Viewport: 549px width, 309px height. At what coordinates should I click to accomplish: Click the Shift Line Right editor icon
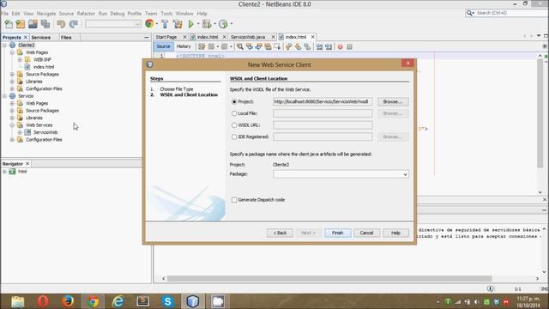click(329, 46)
